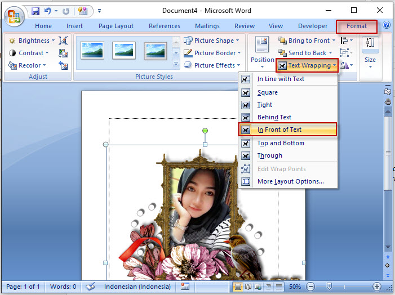Open the Brightness dropdown
The height and width of the screenshot is (295, 395).
(32, 41)
